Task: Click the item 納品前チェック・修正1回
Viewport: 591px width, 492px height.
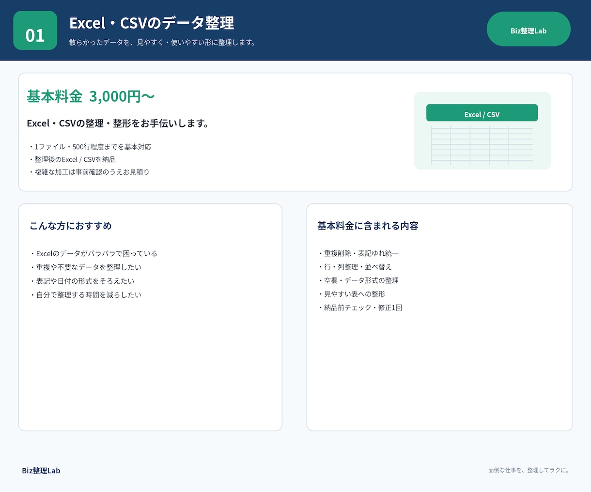Action: pyautogui.click(x=360, y=307)
